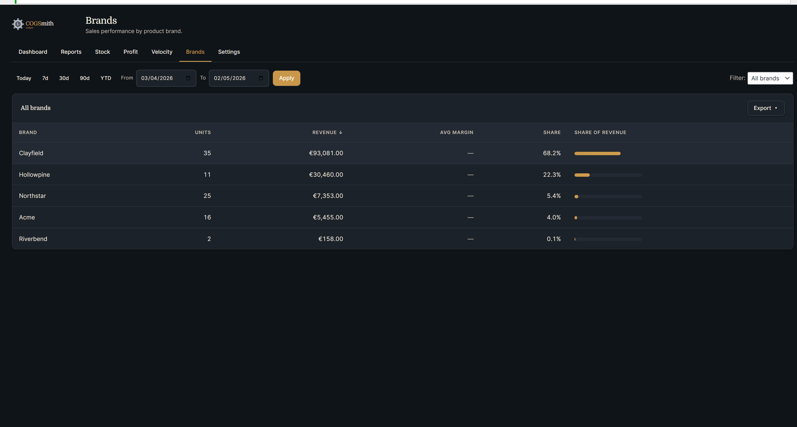Open the Profit tab
The image size is (797, 427).
click(x=131, y=52)
